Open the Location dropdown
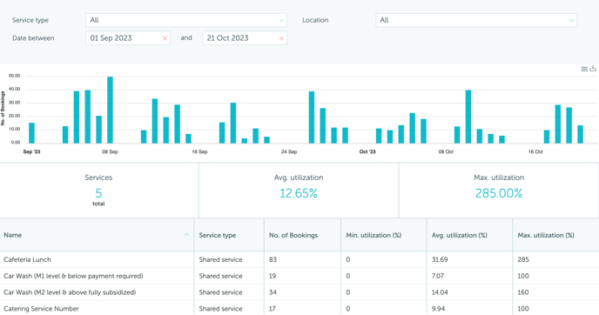Screen dimensions: 599x315 point(476,20)
